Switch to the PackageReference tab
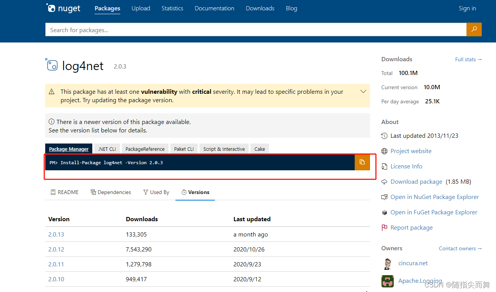 click(x=145, y=149)
